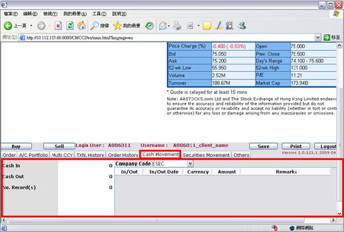Image resolution: width=344 pixels, height=232 pixels.
Task: Click the Save button
Action: pyautogui.click(x=263, y=146)
